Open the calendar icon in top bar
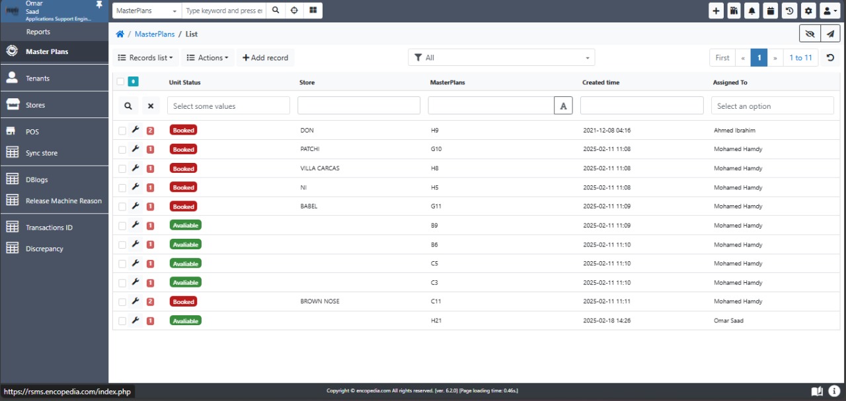846x401 pixels. (x=770, y=11)
